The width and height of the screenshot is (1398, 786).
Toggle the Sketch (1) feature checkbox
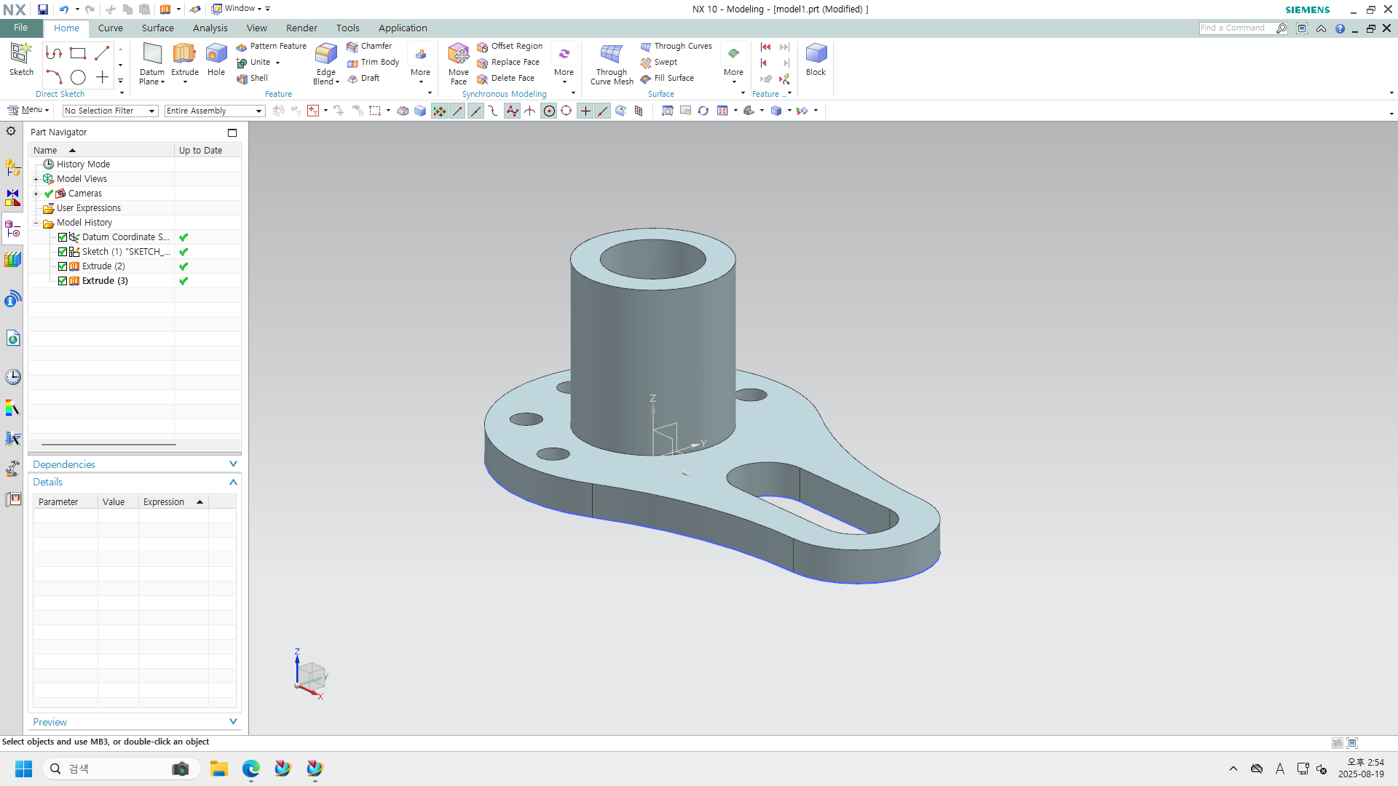pos(63,252)
